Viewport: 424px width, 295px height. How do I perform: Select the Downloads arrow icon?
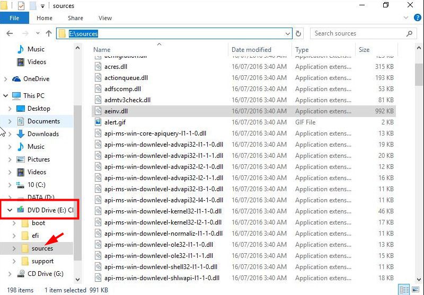click(21, 133)
